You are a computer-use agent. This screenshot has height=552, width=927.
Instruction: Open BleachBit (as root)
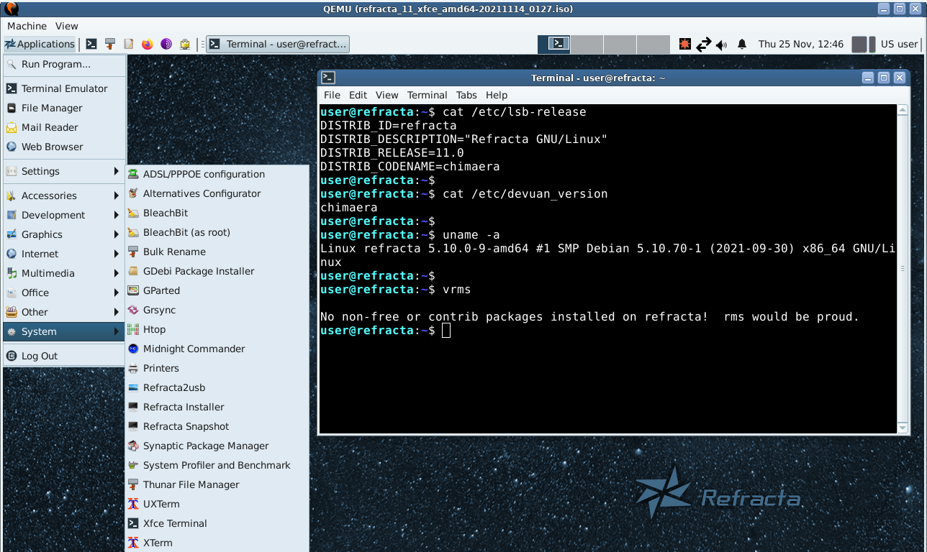click(x=217, y=232)
